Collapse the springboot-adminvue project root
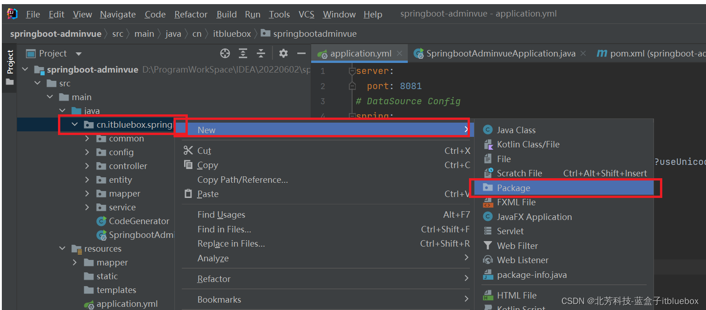 point(25,69)
